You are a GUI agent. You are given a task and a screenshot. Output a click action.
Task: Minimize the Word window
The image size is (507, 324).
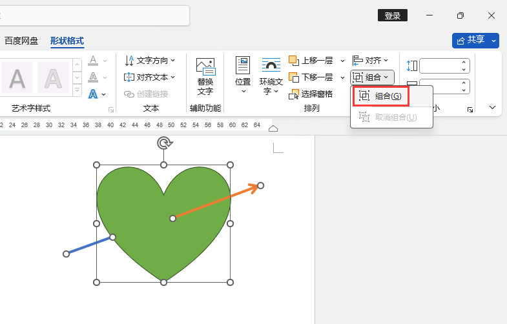[x=429, y=15]
